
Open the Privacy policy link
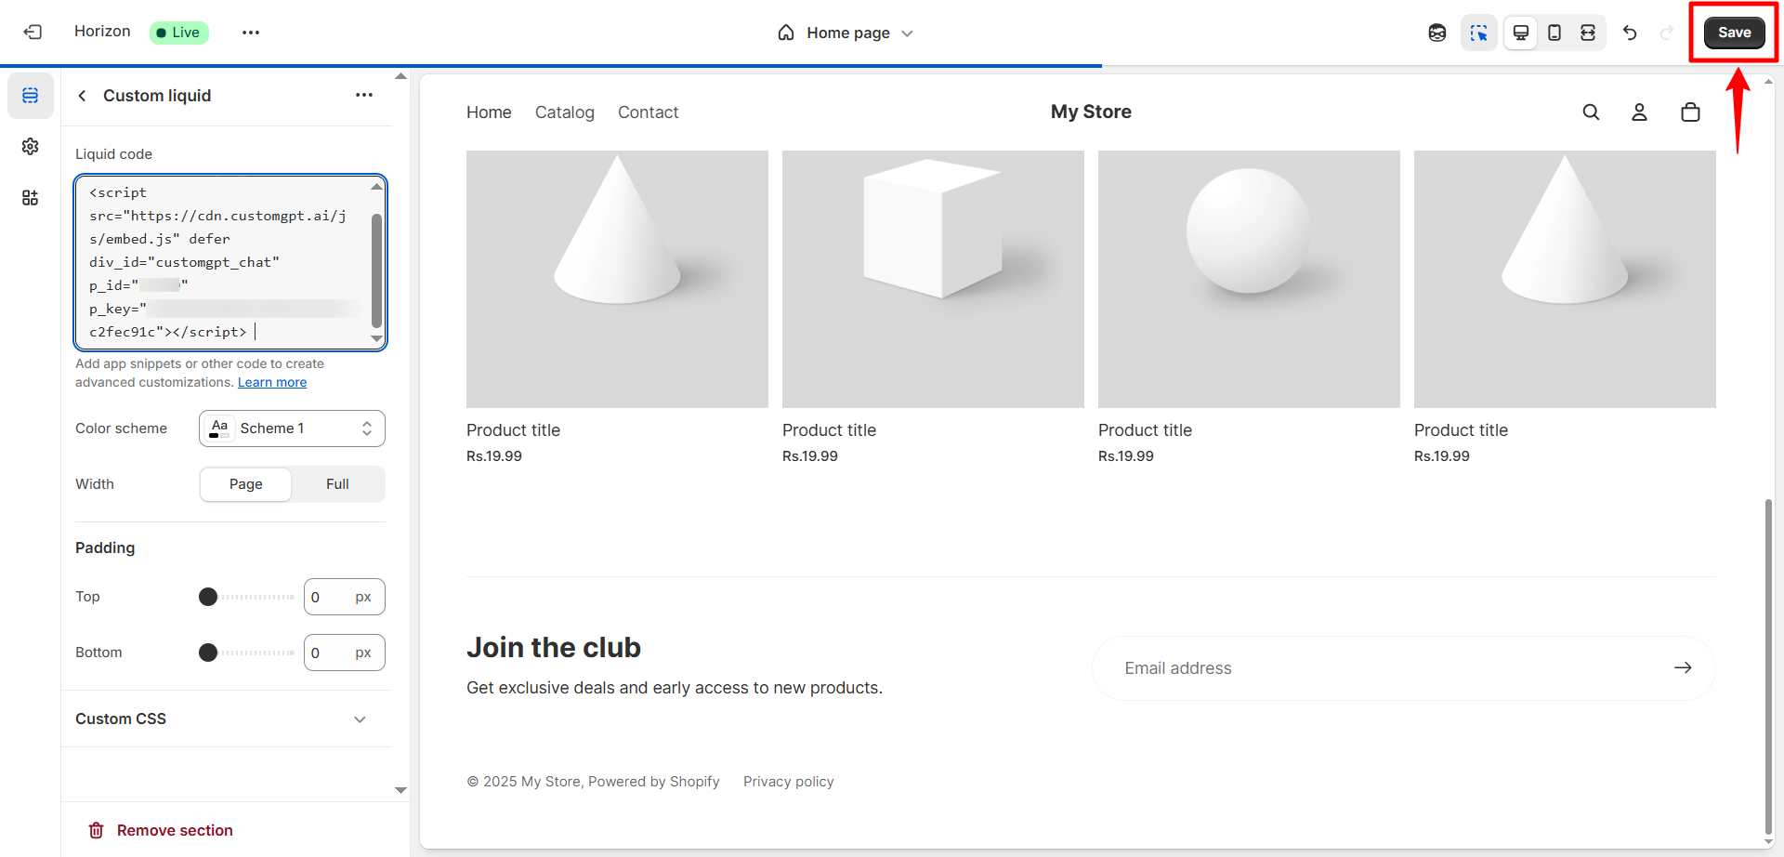point(788,782)
